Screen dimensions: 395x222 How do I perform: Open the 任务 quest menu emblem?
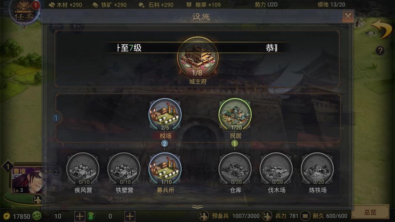pos(24,12)
